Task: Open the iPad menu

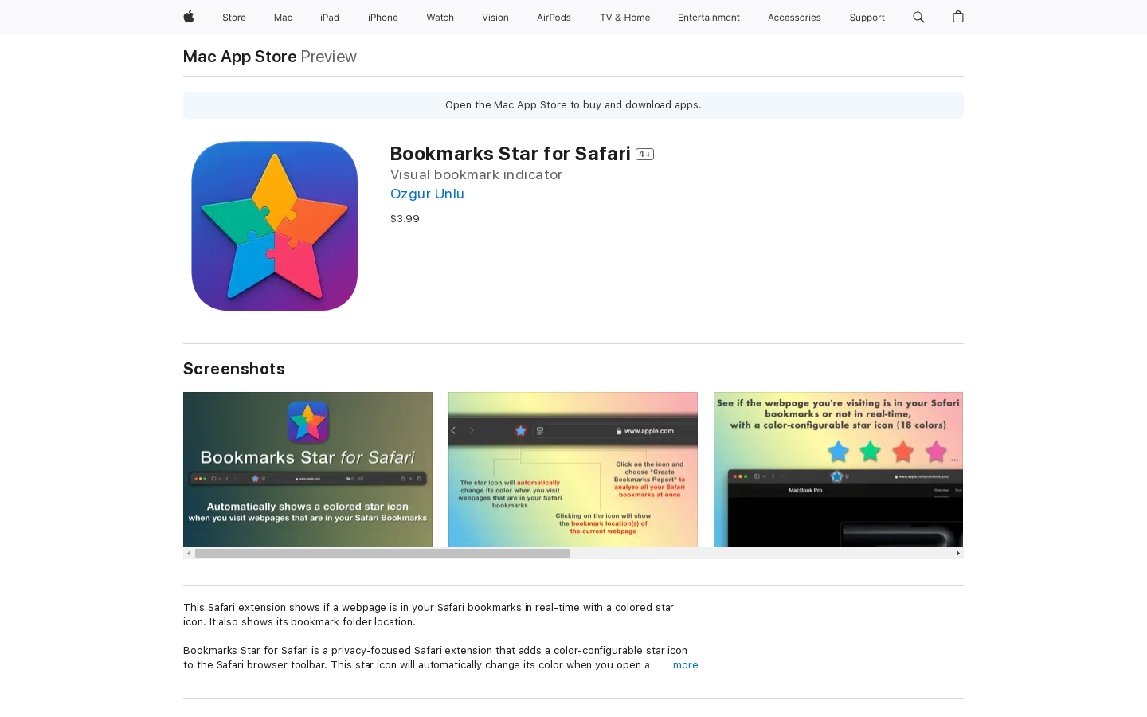Action: point(330,18)
